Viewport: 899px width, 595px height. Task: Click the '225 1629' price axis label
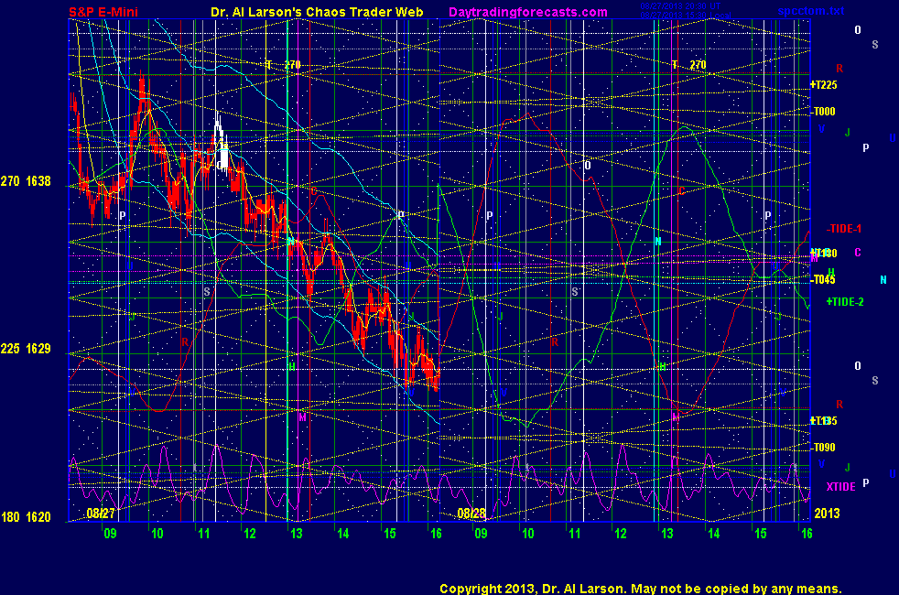26,349
